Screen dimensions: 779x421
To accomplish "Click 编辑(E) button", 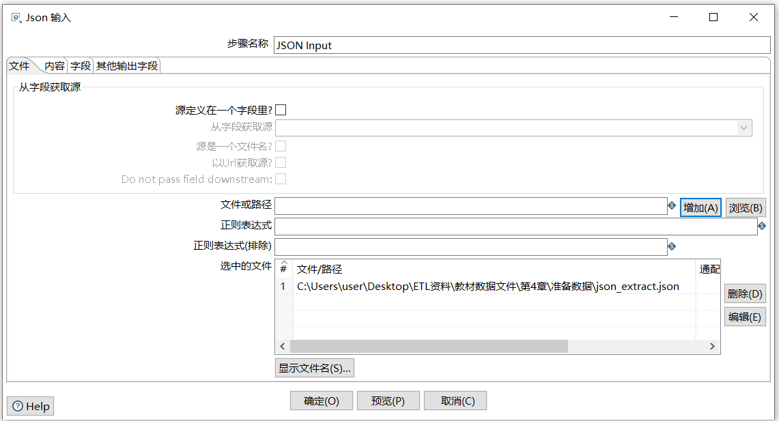I will click(x=745, y=317).
